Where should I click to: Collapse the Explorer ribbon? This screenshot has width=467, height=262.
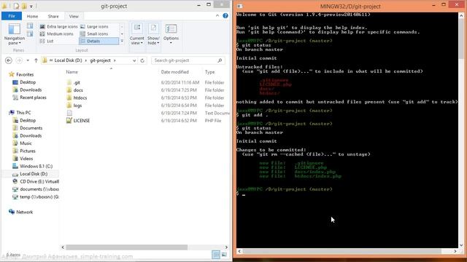point(217,16)
